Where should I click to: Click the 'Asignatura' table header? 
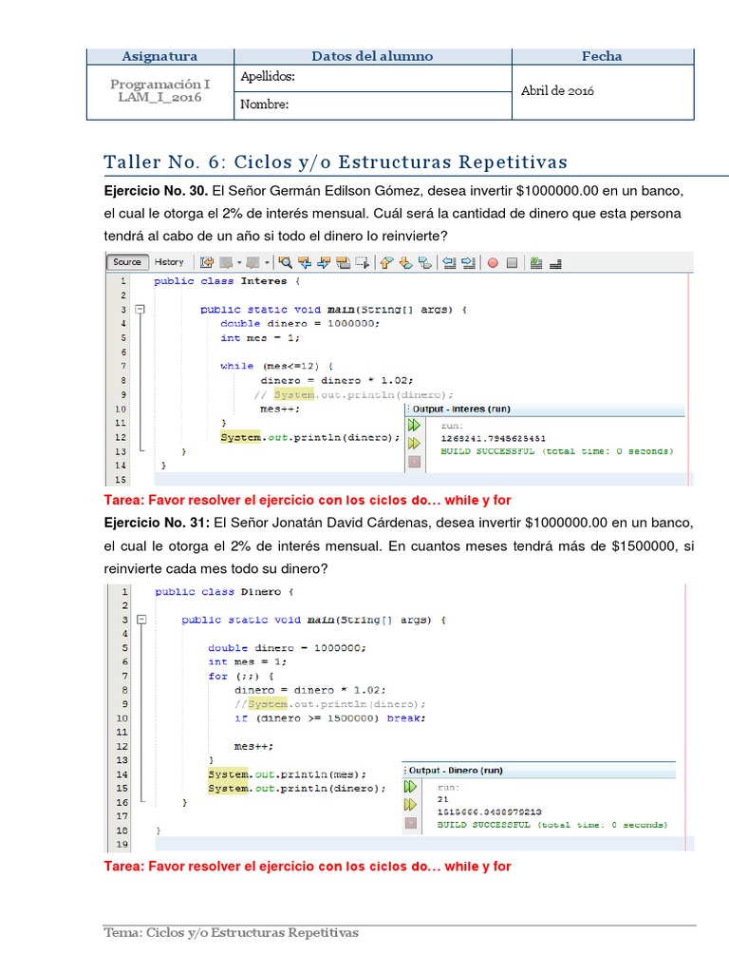tap(159, 56)
